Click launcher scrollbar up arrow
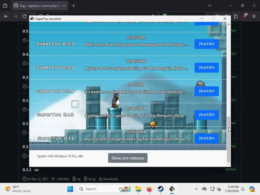 point(229,24)
